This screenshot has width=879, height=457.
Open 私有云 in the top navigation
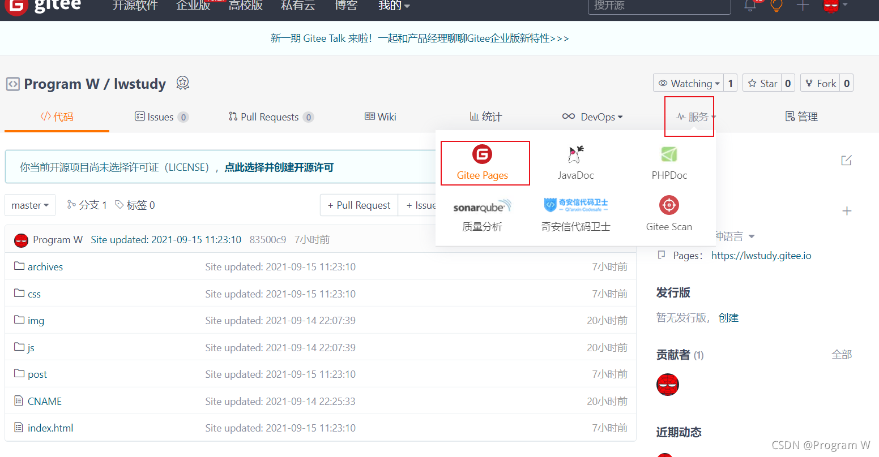click(x=298, y=6)
